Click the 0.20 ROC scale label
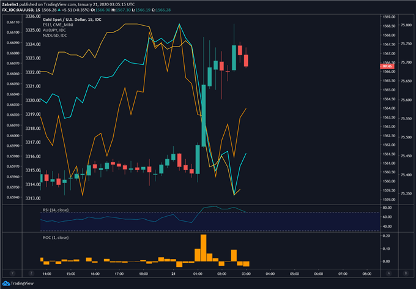This screenshot has height=289, width=416. 386,236
